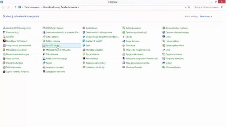
Task: Click the Personalizacja icon
Action: 84,59
